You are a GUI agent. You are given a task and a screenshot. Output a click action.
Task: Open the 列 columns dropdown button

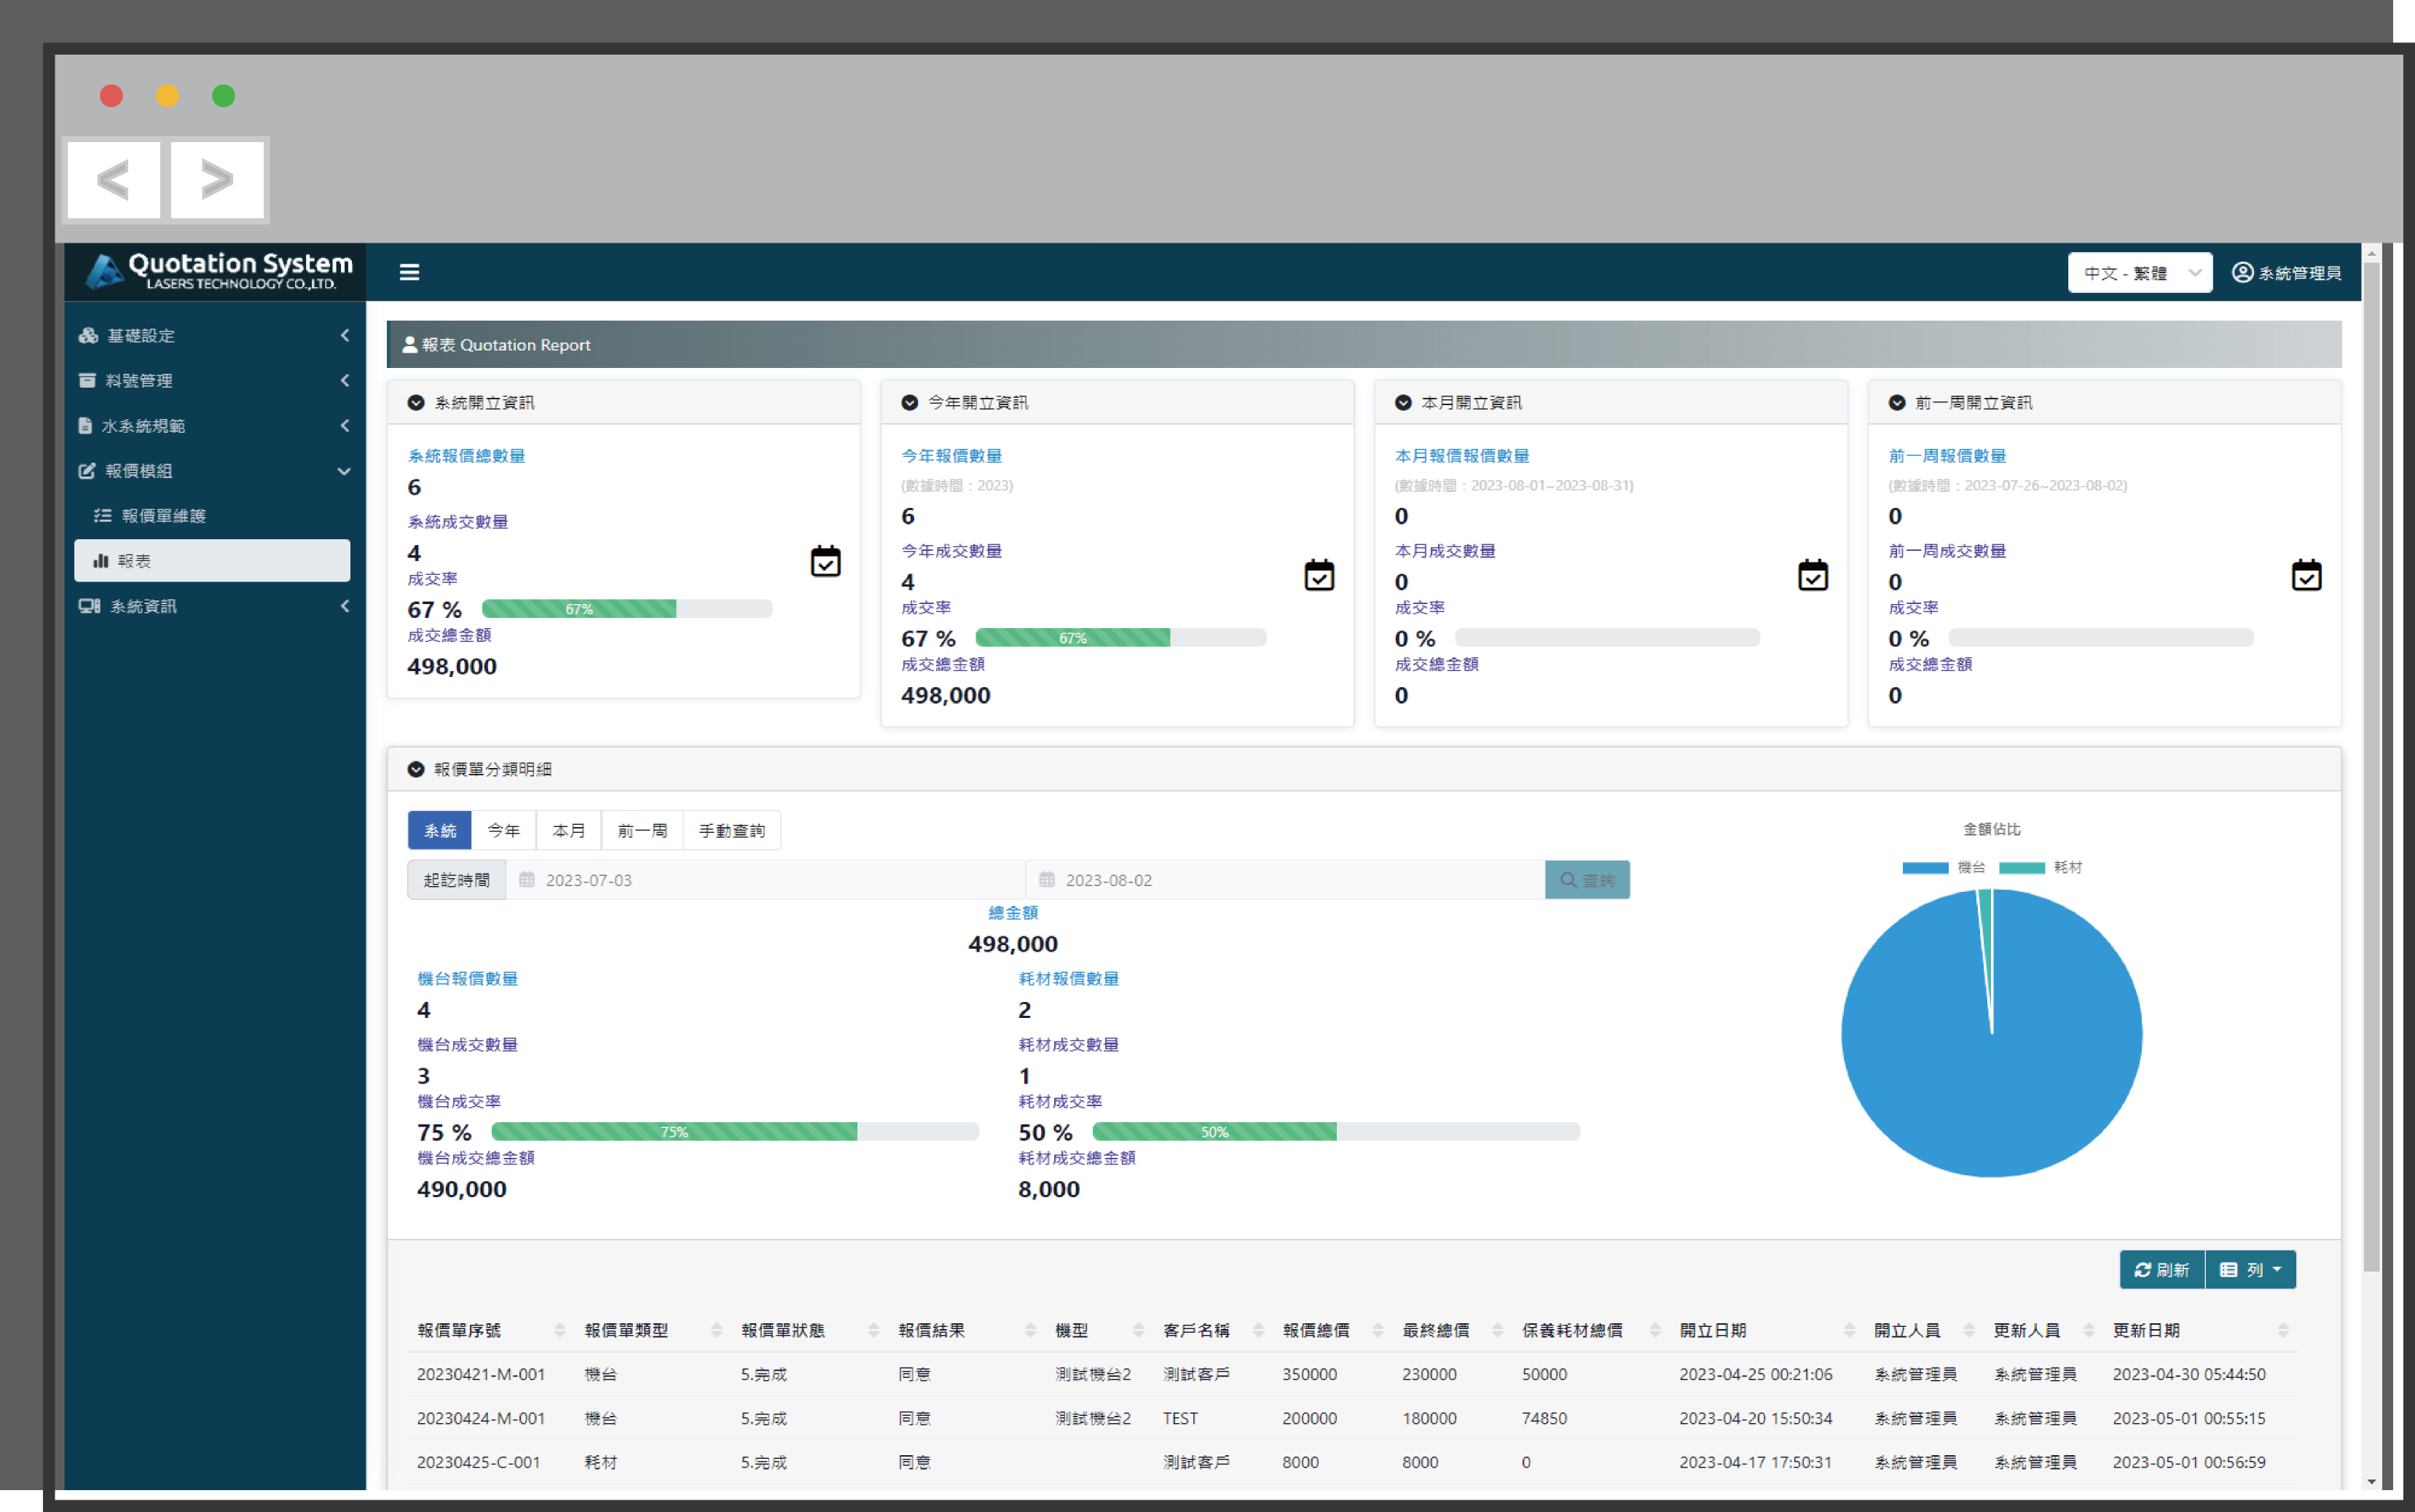(x=2250, y=1269)
